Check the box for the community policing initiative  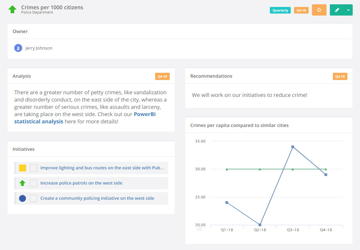(x=33, y=198)
